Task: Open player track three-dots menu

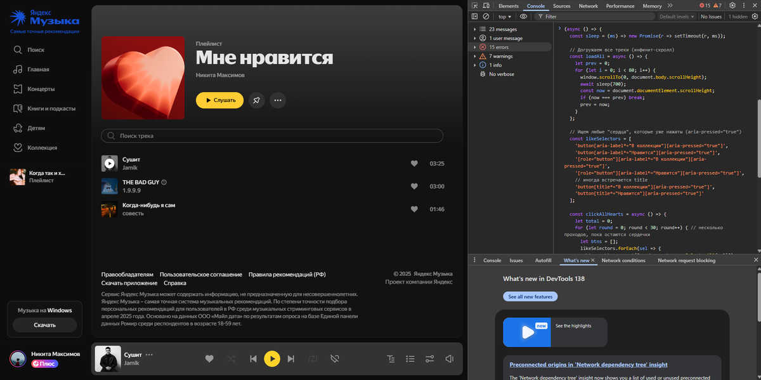Action: pos(149,355)
